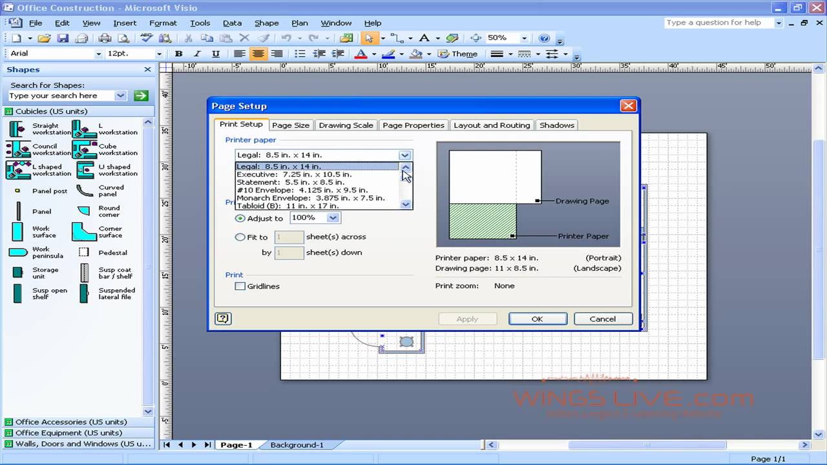Open the Plan menu

[x=299, y=23]
